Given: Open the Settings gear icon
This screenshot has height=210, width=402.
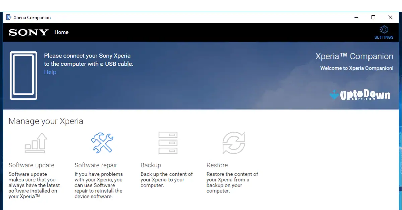Looking at the screenshot, I should pyautogui.click(x=384, y=29).
